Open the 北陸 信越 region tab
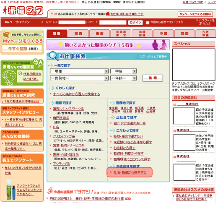218x203 pixels. tap(142, 34)
